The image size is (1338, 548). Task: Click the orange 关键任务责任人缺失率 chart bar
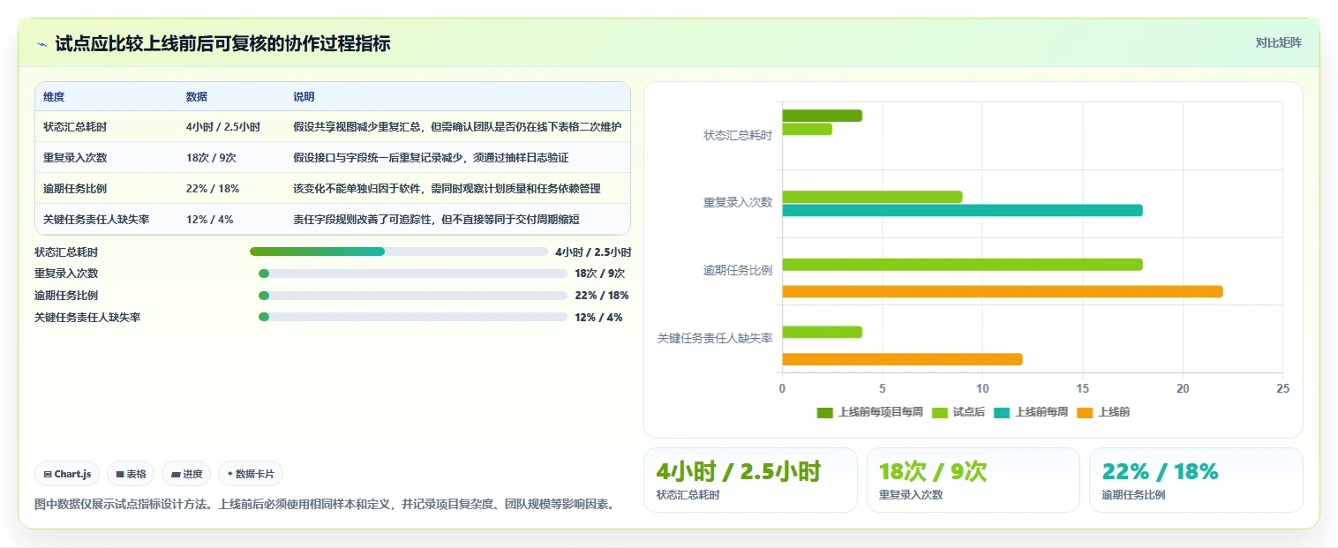902,359
